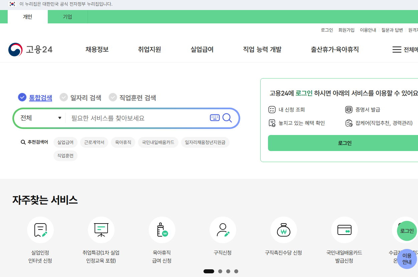Open the 취업지원 menu
Viewport: 418px width, 277px height.
tap(149, 49)
